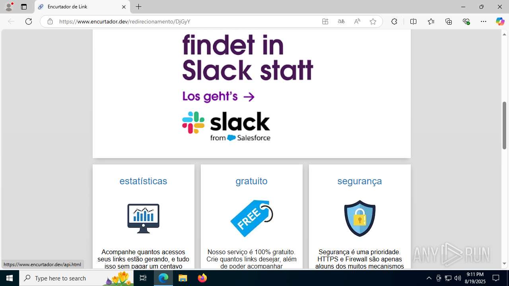
Task: Open the volume control tray icon
Action: (x=458, y=278)
